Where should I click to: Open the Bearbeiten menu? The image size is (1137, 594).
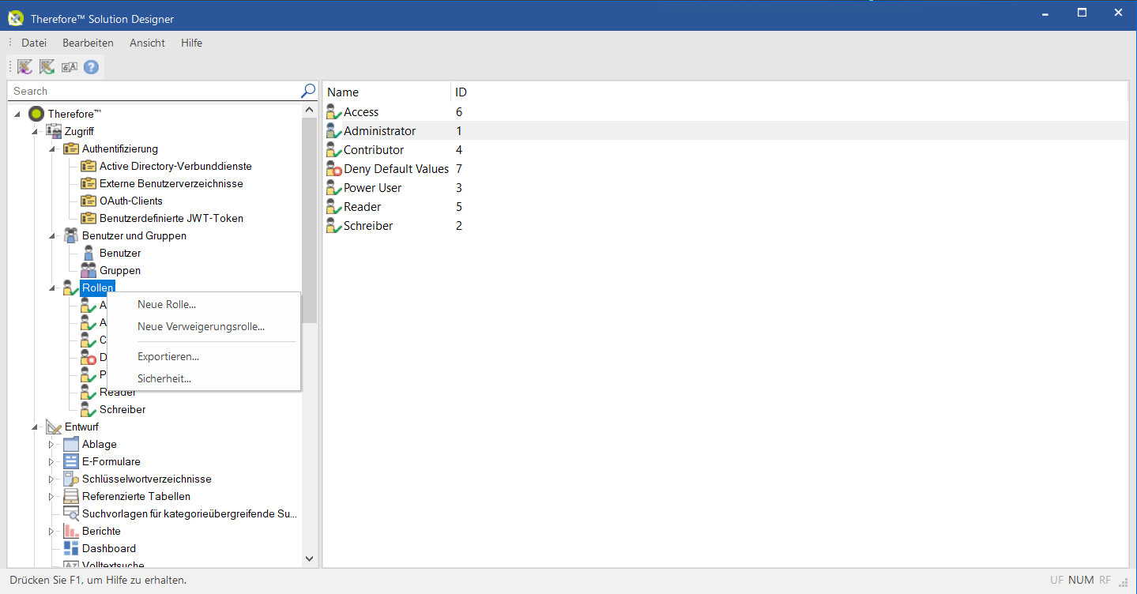pyautogui.click(x=88, y=43)
